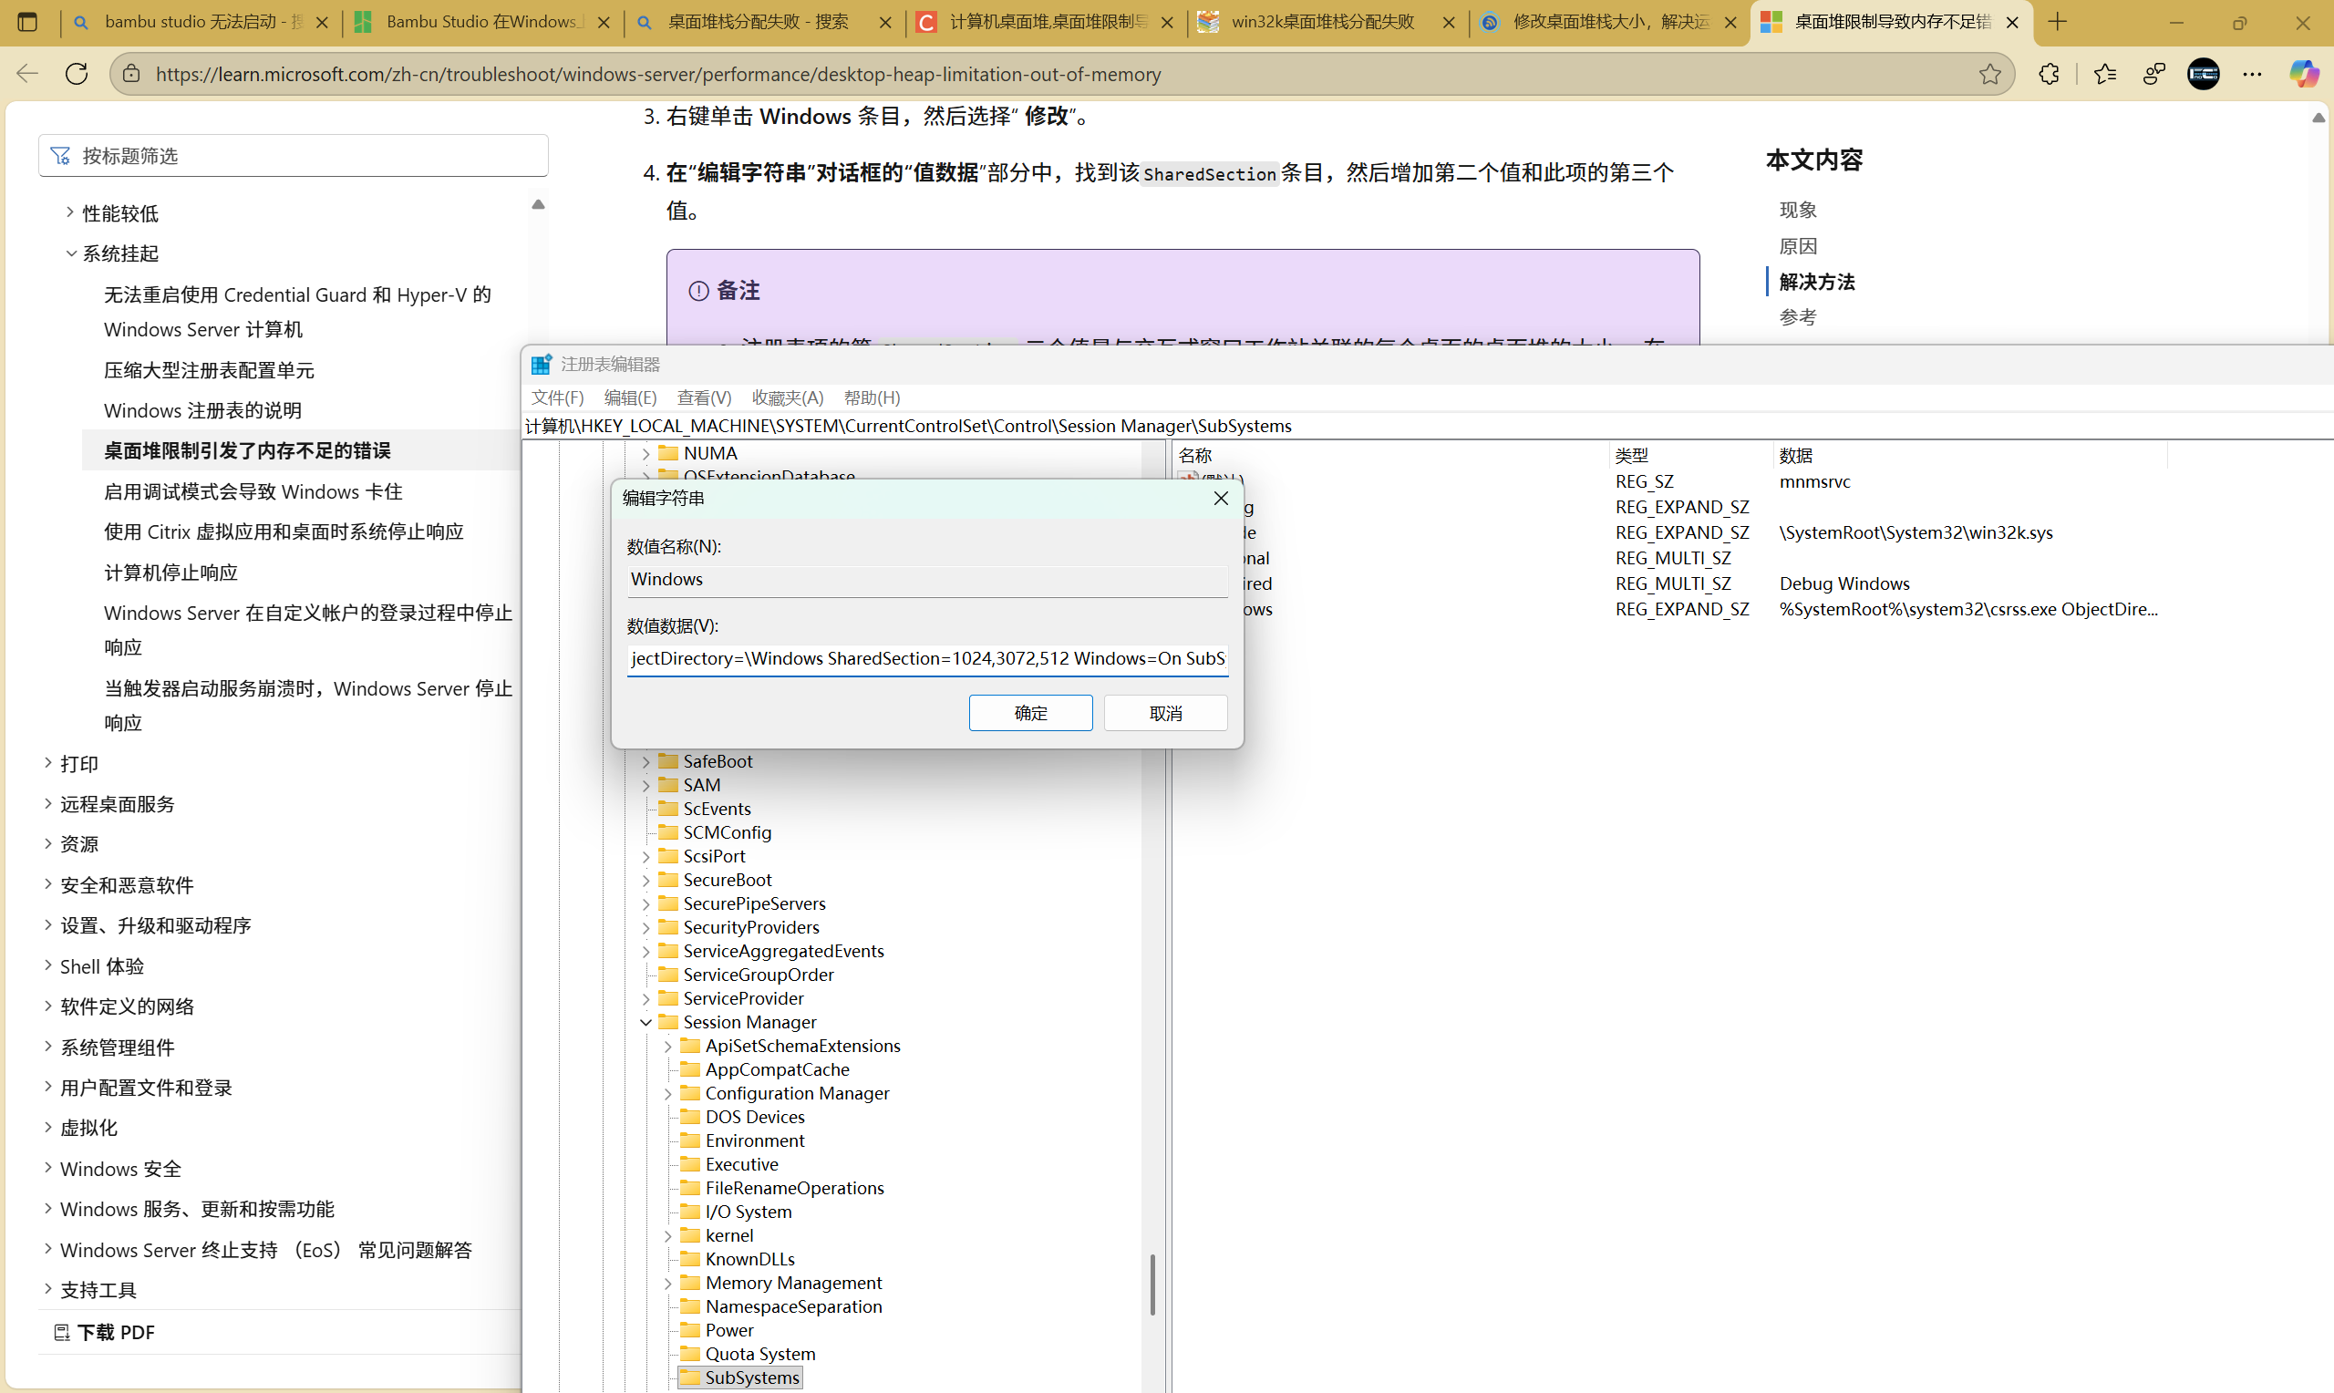2334x1393 pixels.
Task: Open the browser profile avatar
Action: [2203, 73]
